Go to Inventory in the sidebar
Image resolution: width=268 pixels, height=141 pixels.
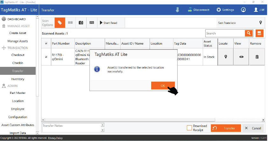[x=18, y=79]
